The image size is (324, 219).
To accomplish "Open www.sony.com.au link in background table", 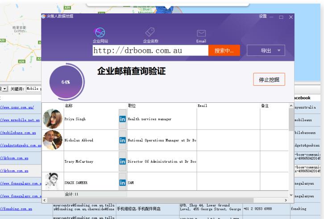I will [x=17, y=107].
